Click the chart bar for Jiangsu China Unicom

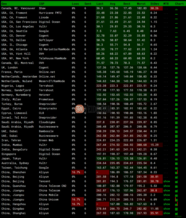point(176,199)
